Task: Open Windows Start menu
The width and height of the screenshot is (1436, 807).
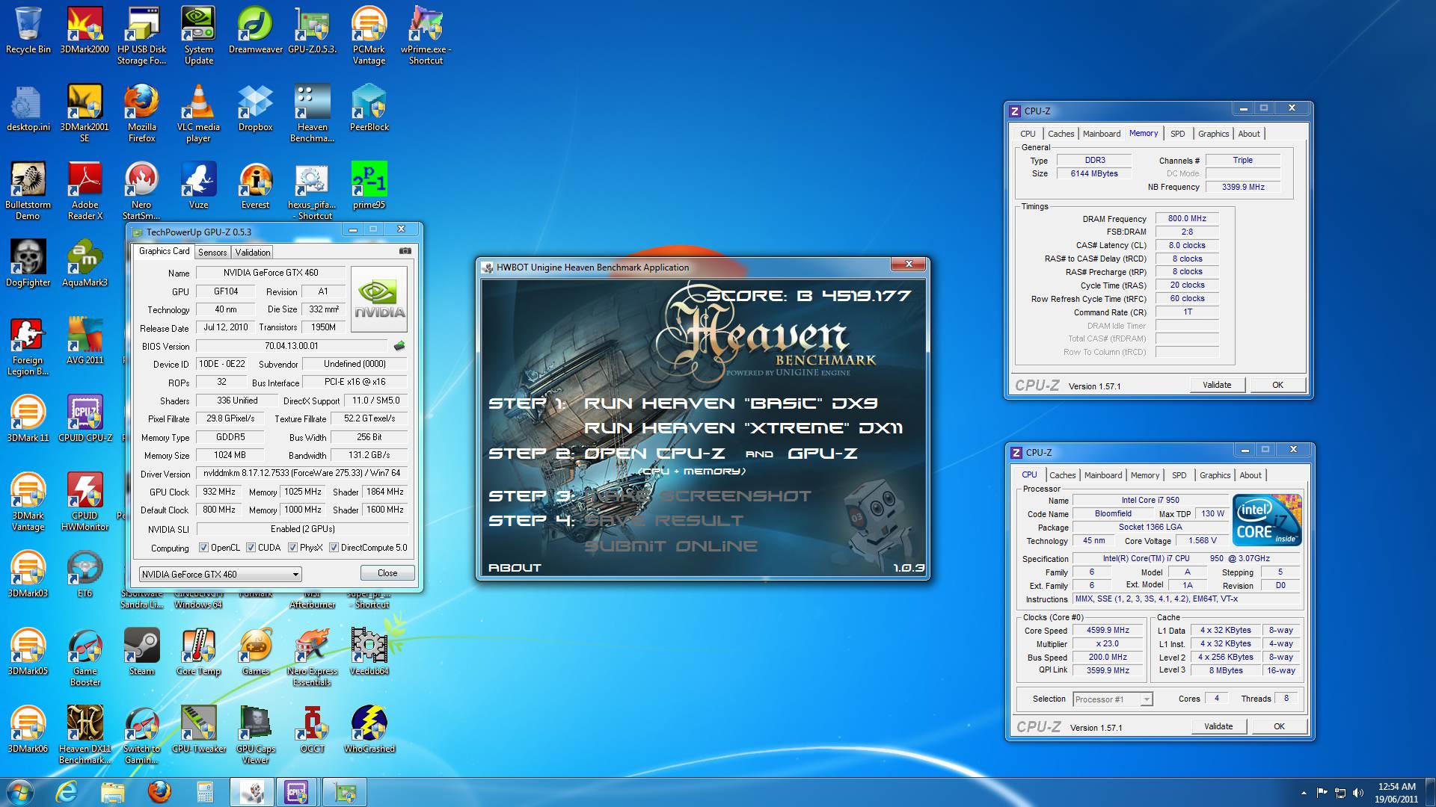Action: tap(19, 792)
